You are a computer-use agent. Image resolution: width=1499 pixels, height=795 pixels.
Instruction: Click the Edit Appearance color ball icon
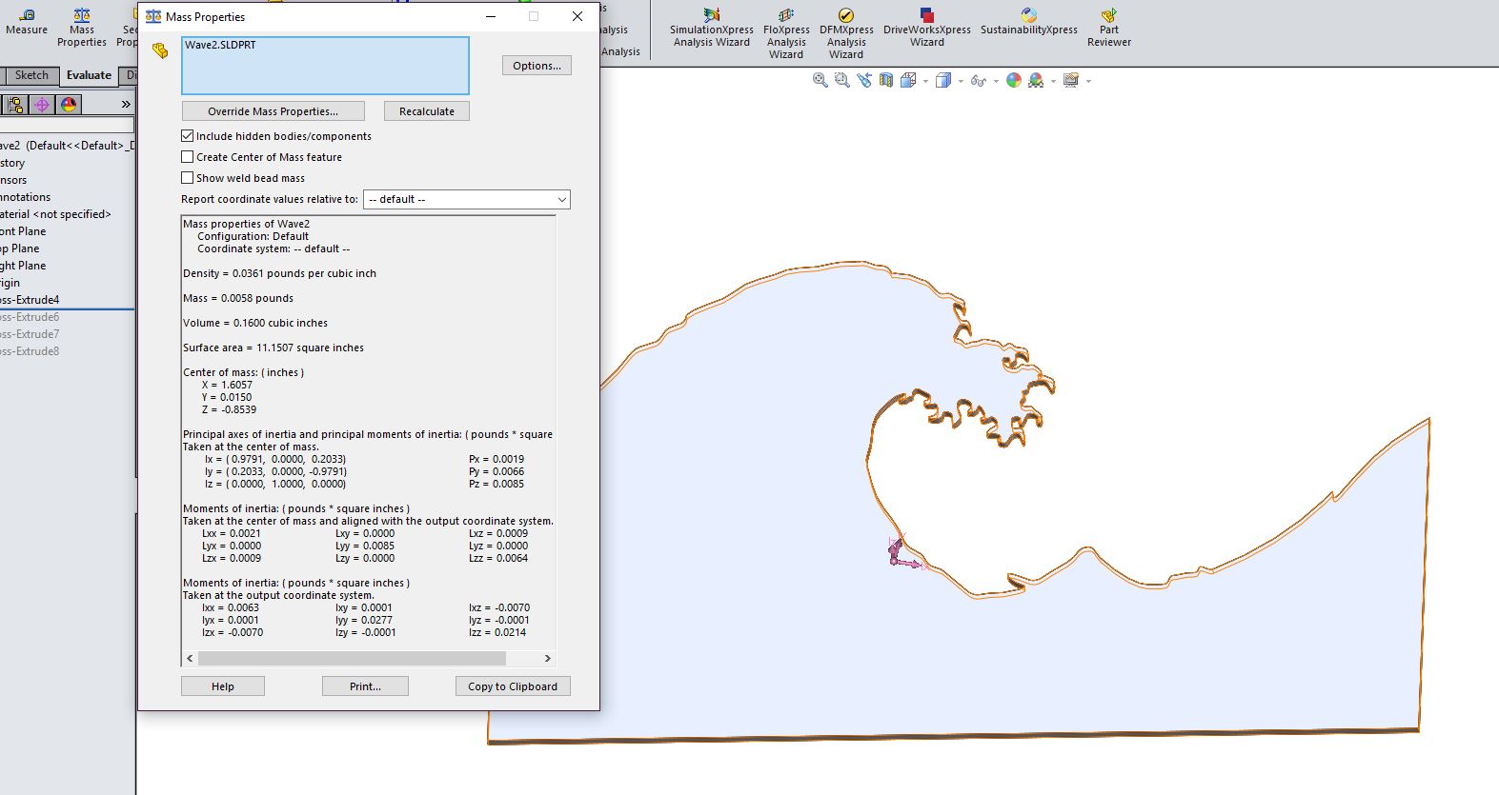(1014, 81)
